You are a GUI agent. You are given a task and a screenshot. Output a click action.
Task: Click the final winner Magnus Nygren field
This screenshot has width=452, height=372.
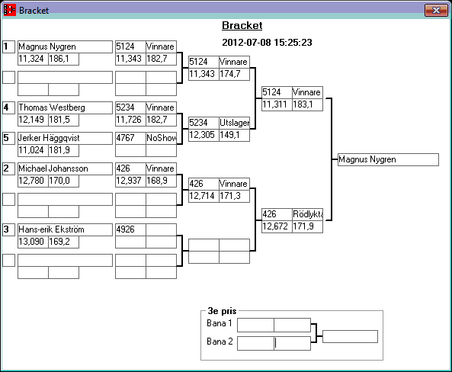point(388,159)
